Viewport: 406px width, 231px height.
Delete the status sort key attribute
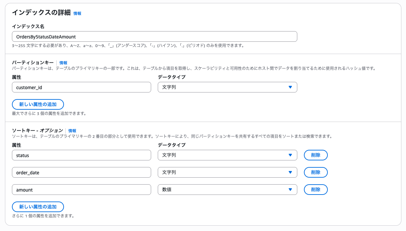coord(316,155)
